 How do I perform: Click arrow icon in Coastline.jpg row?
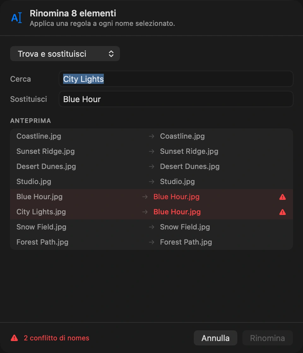(151, 136)
